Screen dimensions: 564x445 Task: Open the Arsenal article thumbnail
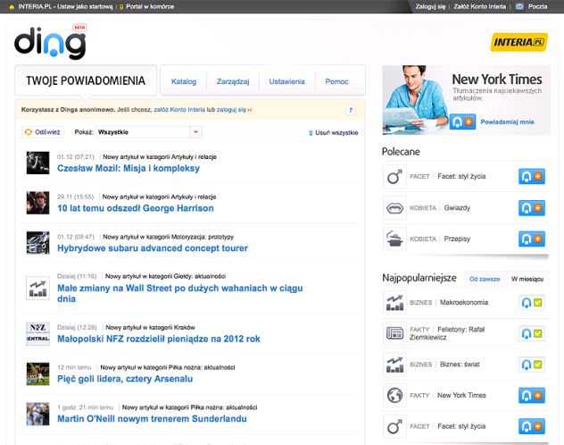click(37, 374)
